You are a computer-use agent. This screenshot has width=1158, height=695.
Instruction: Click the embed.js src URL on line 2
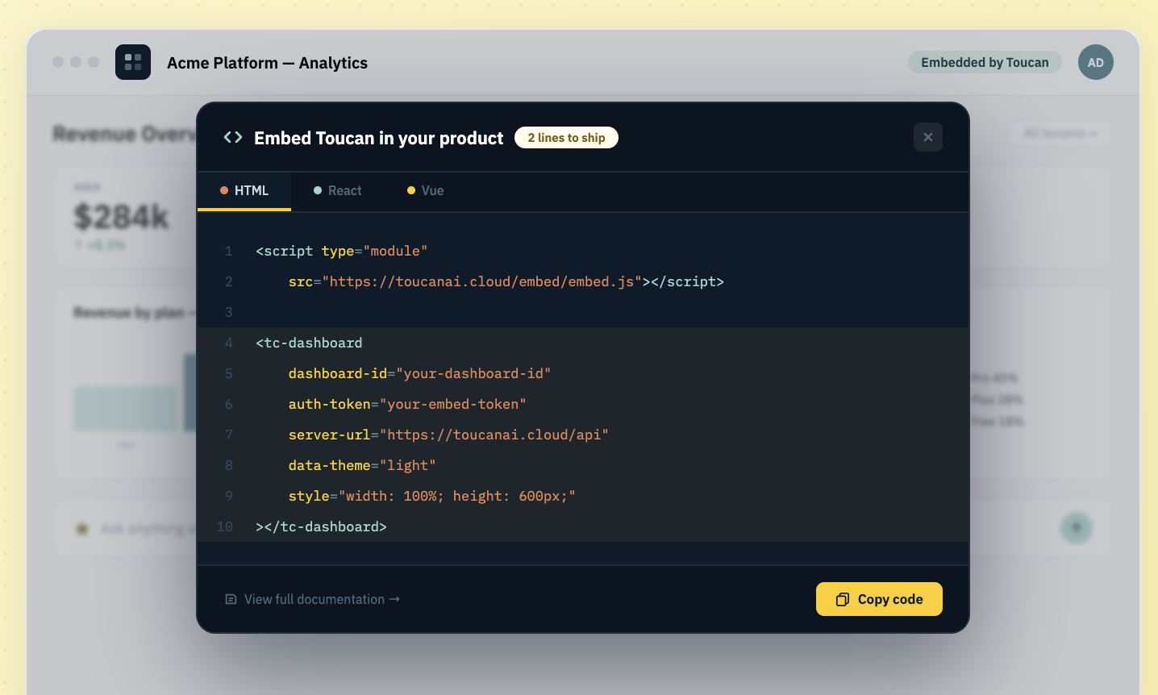click(481, 281)
